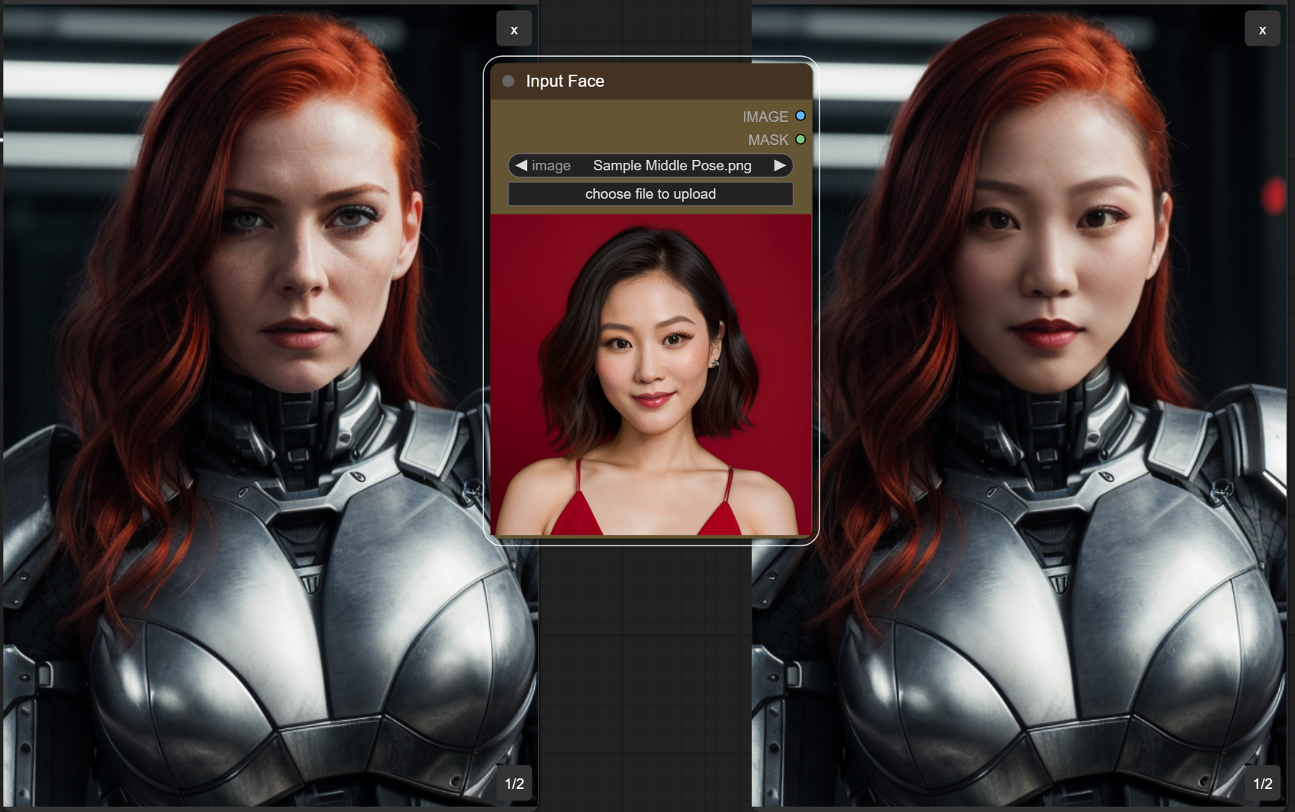Screen dimensions: 1295x812
Task: Close the right preview image with x
Action: (1262, 29)
